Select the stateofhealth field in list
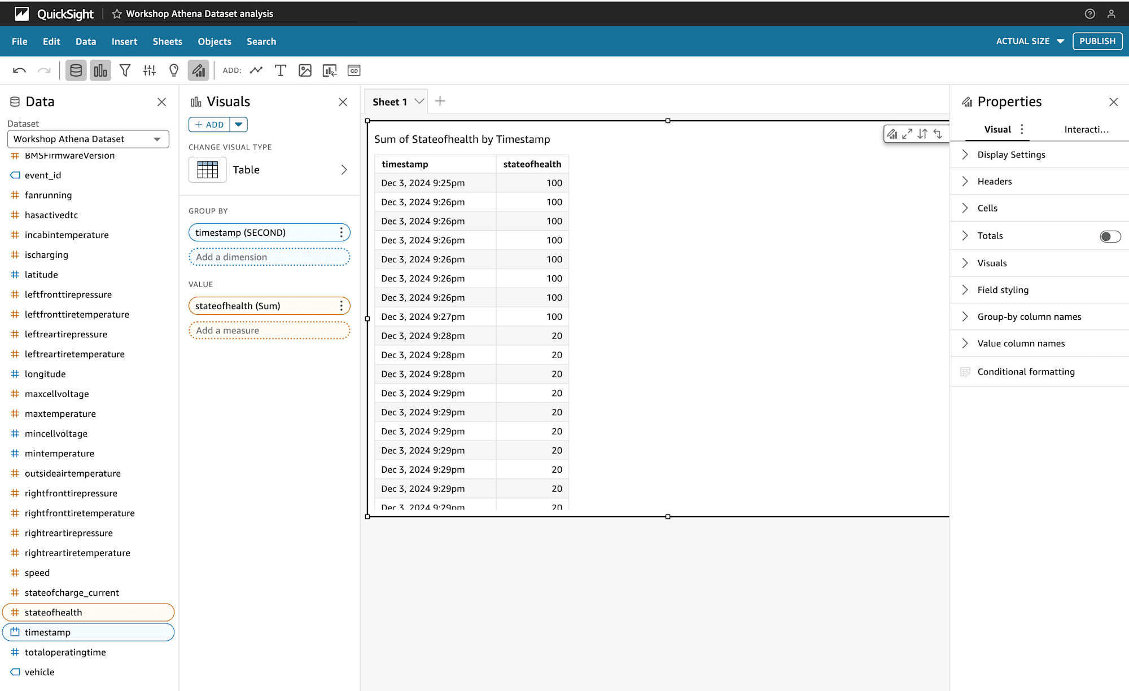Image resolution: width=1129 pixels, height=691 pixels. pos(89,613)
